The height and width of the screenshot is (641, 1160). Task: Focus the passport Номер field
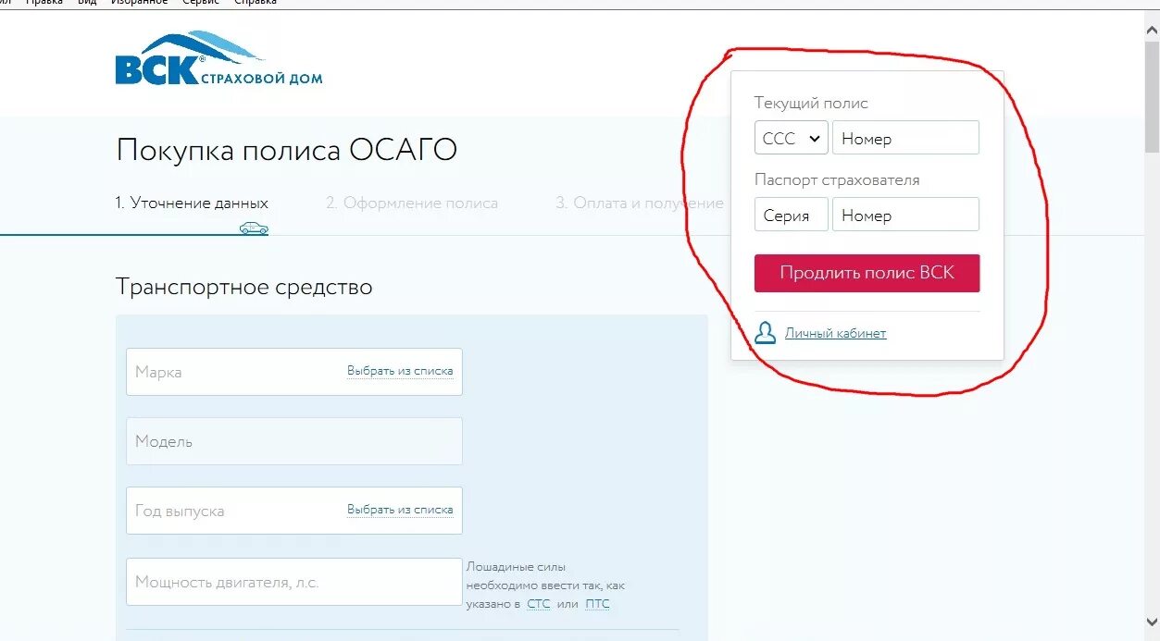(x=905, y=215)
